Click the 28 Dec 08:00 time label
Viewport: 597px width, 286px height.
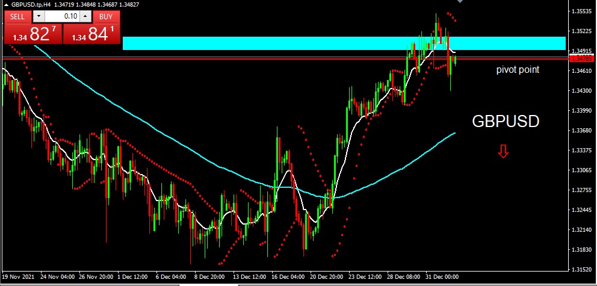[404, 276]
